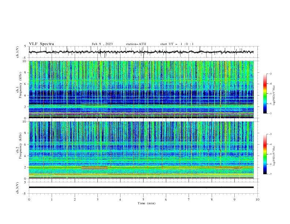Click the "5" tick on ch.1(V) axis

(x=25, y=46)
